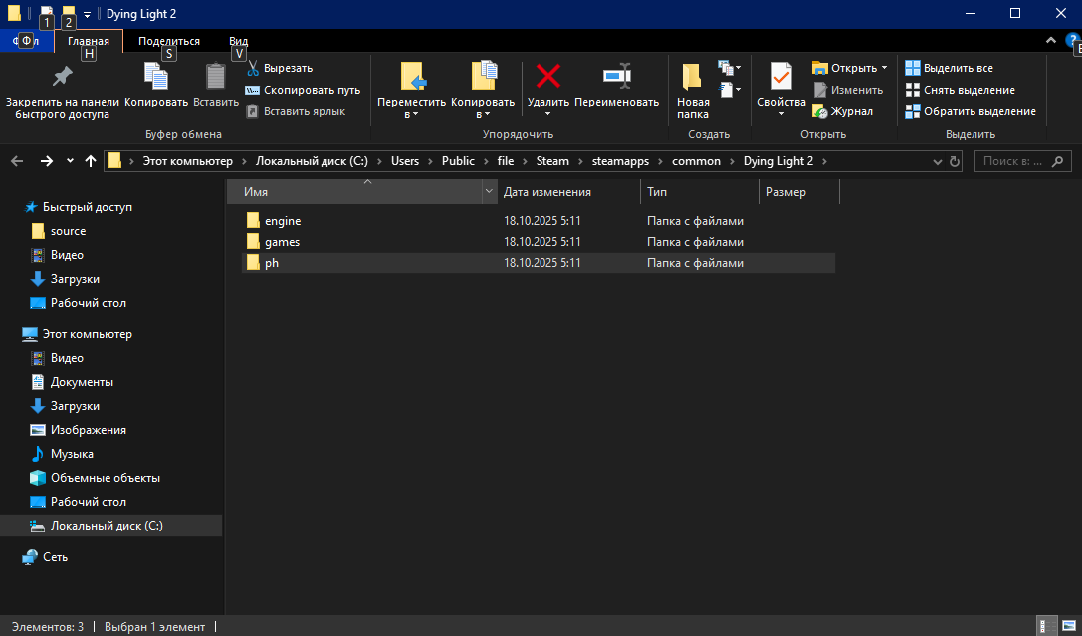Open the Share (Поделиться) ribbon tab
This screenshot has height=636, width=1082.
point(169,41)
